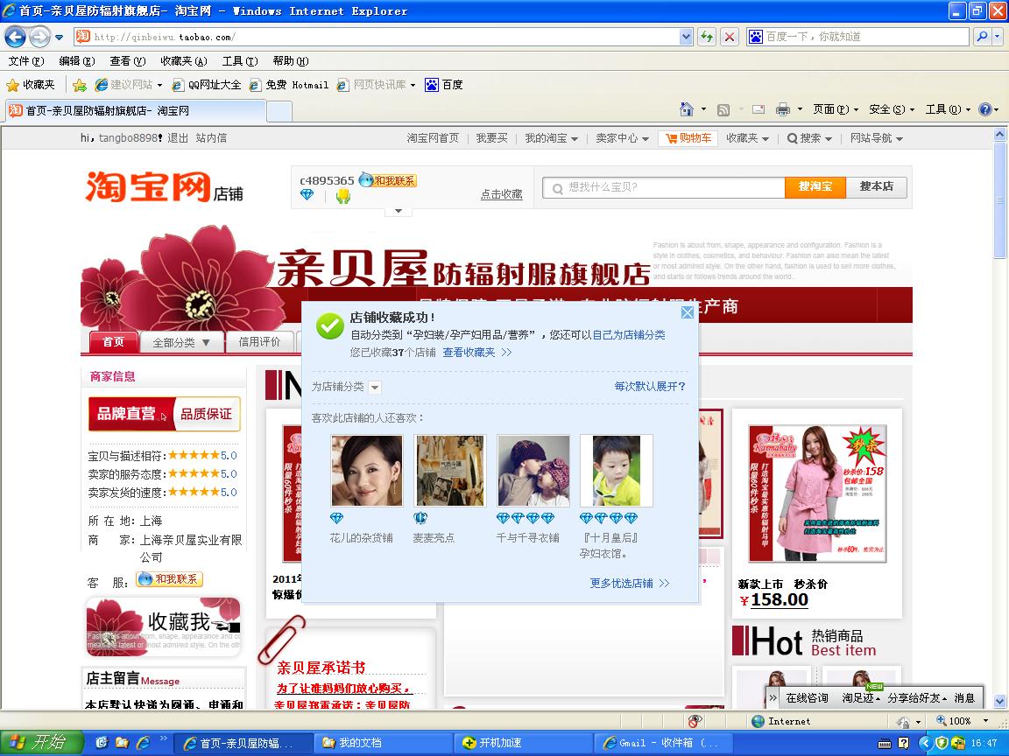Click the Print icon in command bar

782,110
